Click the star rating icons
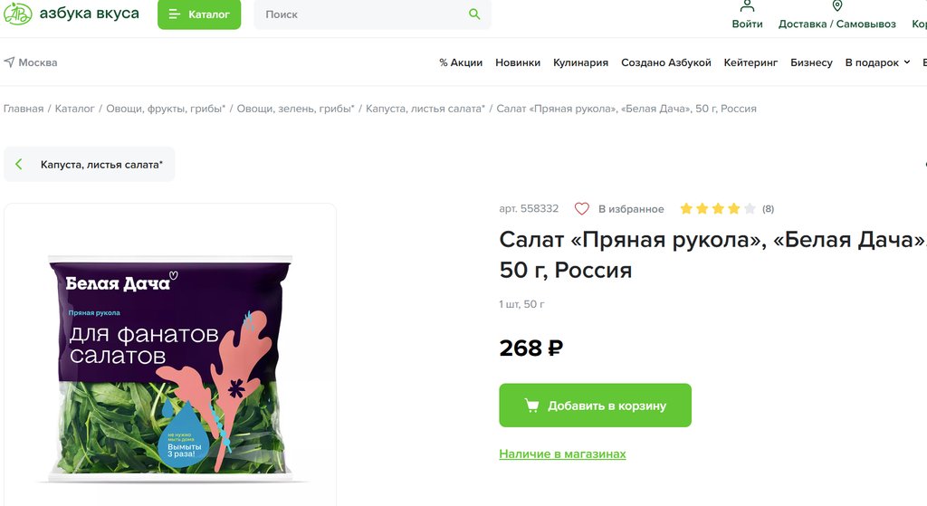This screenshot has width=927, height=506. click(717, 209)
